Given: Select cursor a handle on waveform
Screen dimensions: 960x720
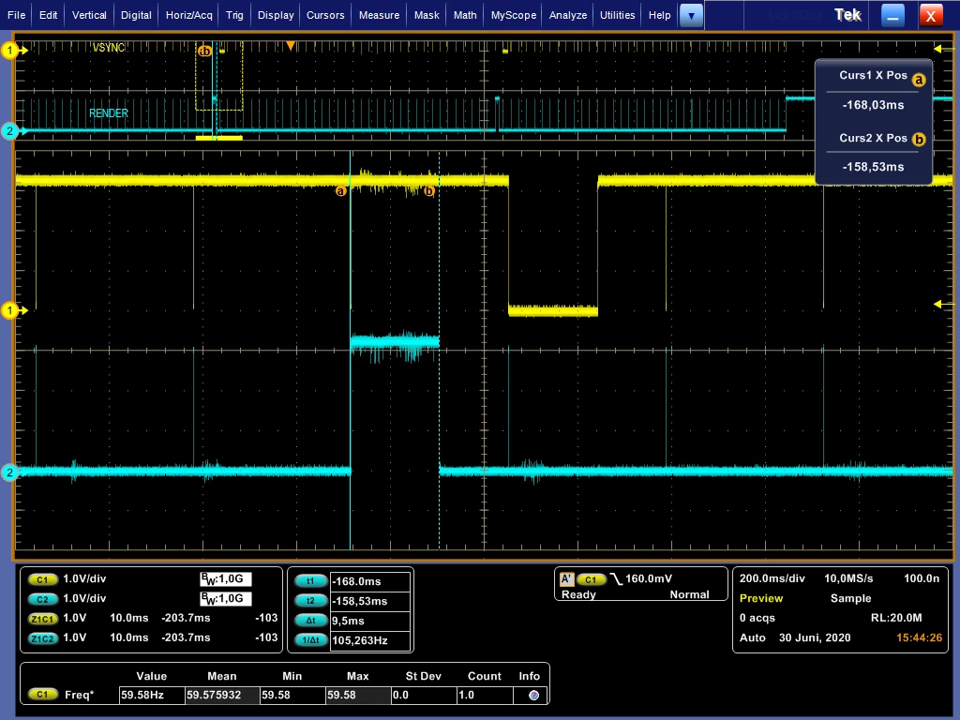Looking at the screenshot, I should coord(341,191).
